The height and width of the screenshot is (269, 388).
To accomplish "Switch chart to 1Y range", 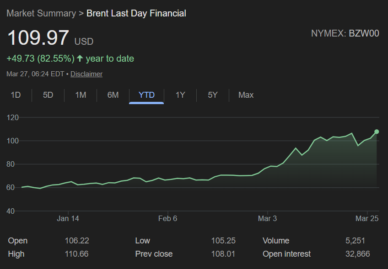I will 180,95.
